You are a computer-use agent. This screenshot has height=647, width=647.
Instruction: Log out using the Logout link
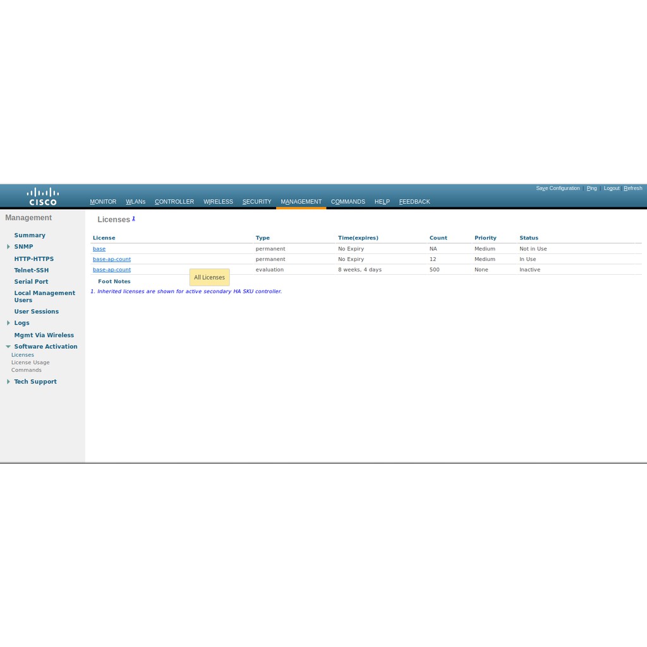[611, 188]
